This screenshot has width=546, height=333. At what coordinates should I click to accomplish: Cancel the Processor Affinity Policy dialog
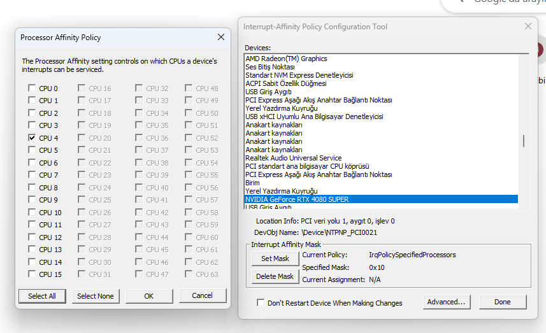coord(203,295)
